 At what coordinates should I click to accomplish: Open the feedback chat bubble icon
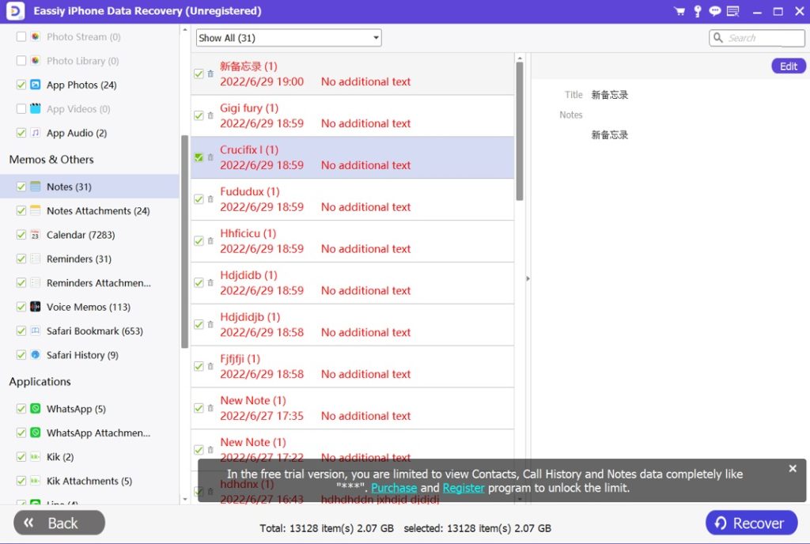tap(715, 11)
